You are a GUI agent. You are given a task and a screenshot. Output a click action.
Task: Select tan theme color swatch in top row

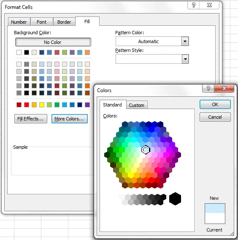(x=34, y=52)
